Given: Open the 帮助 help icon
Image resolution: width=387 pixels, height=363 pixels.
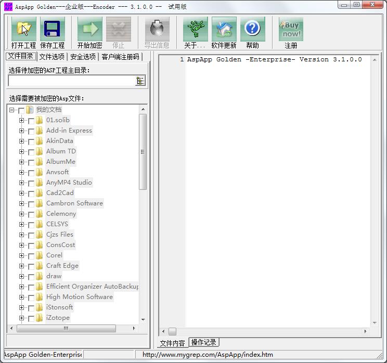Looking at the screenshot, I should coord(252,29).
